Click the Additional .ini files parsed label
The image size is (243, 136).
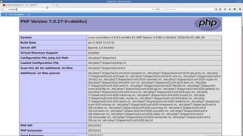(40, 73)
